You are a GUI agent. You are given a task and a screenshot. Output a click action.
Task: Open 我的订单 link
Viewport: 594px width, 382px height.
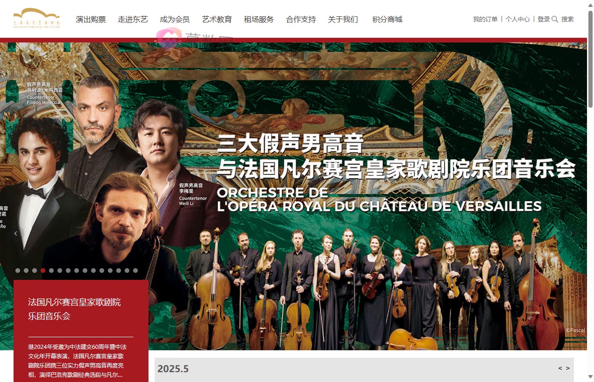[485, 19]
